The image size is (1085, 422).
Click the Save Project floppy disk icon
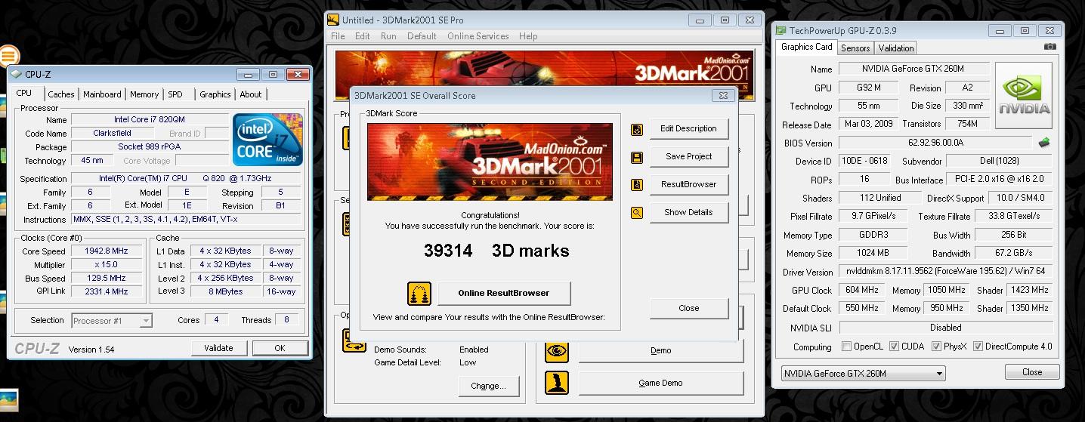(637, 157)
